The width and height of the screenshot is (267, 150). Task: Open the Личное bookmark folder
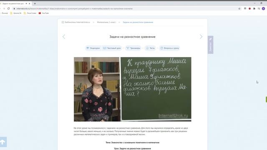click(4, 13)
